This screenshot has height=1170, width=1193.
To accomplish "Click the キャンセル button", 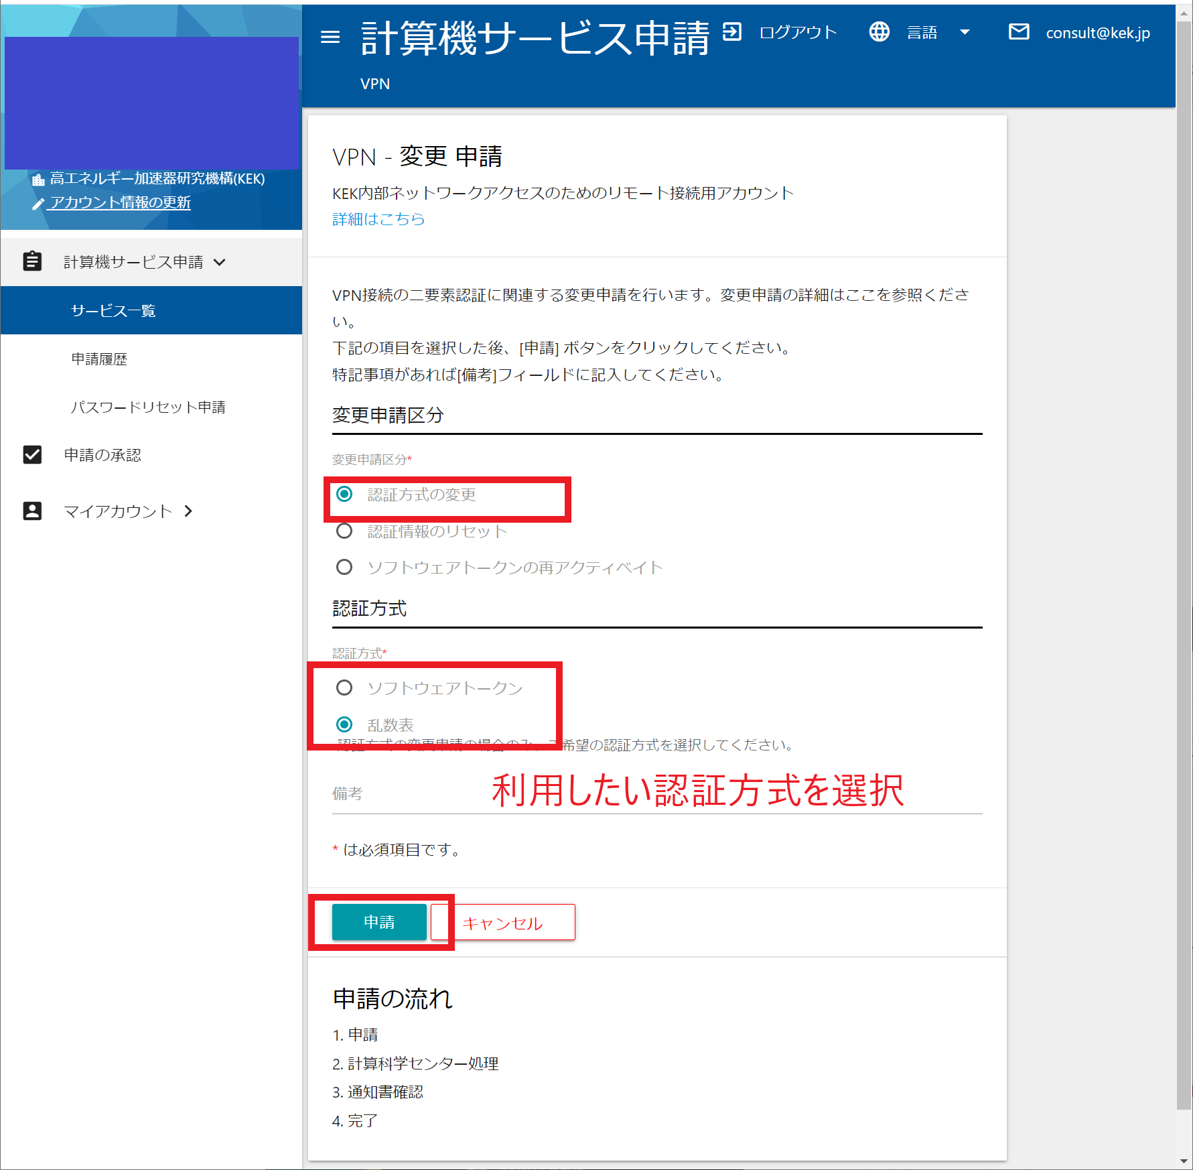I will click(502, 922).
